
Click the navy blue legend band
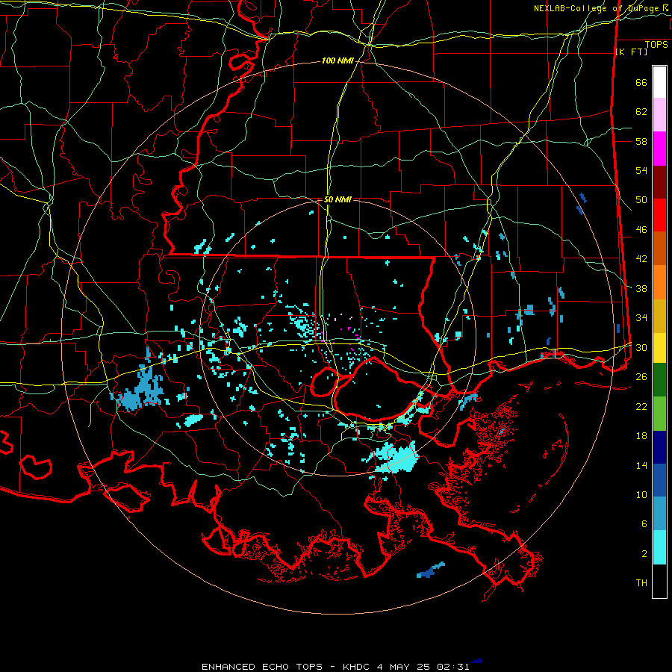659,447
